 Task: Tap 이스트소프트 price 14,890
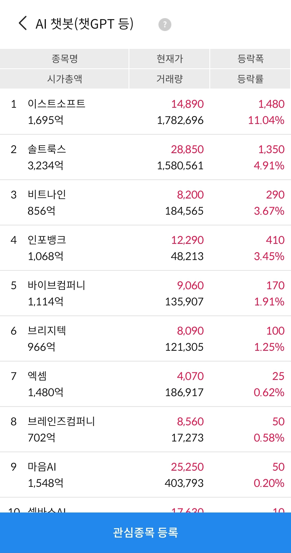[188, 104]
